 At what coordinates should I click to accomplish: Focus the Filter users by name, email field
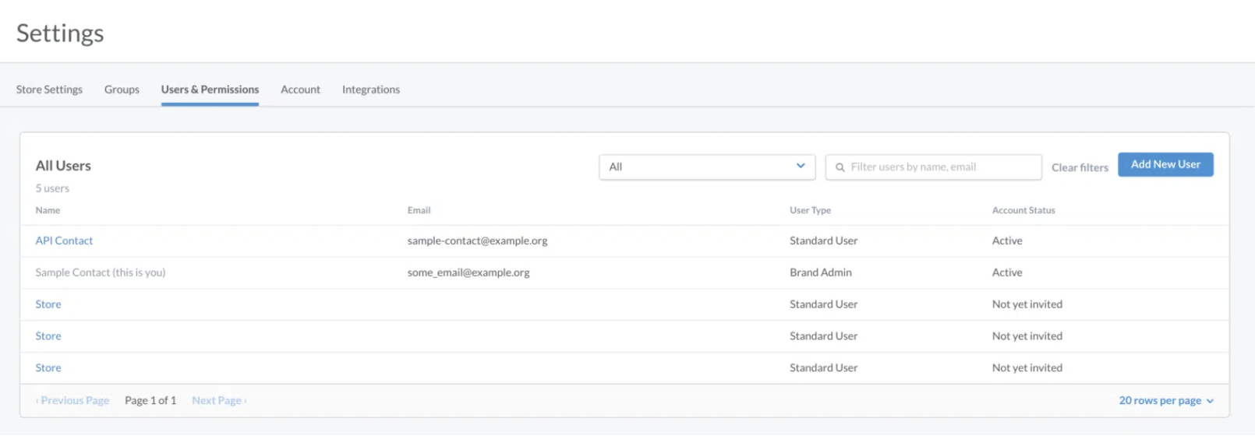(x=933, y=167)
